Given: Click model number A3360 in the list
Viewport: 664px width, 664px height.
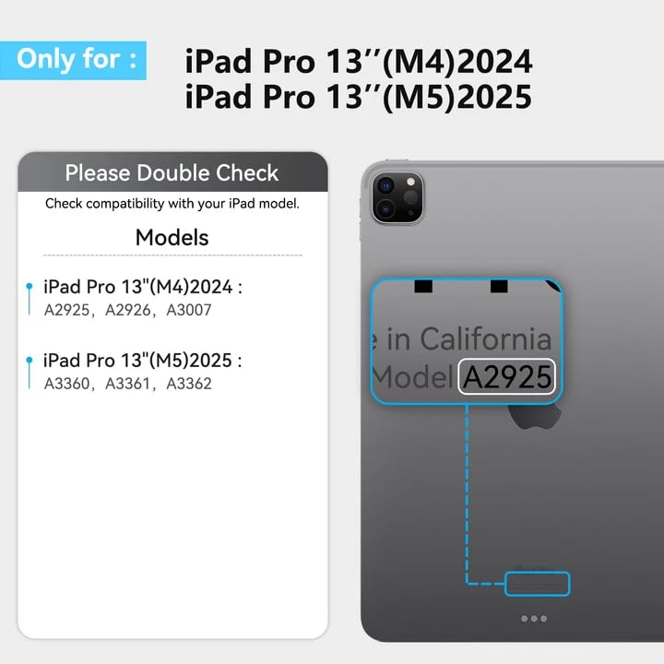Looking at the screenshot, I should pos(67,384).
